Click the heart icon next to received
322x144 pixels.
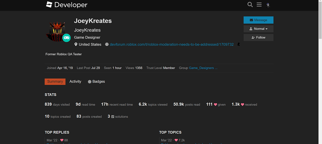point(242,105)
